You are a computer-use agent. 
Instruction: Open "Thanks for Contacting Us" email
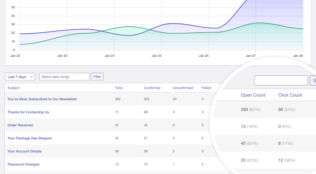28,112
